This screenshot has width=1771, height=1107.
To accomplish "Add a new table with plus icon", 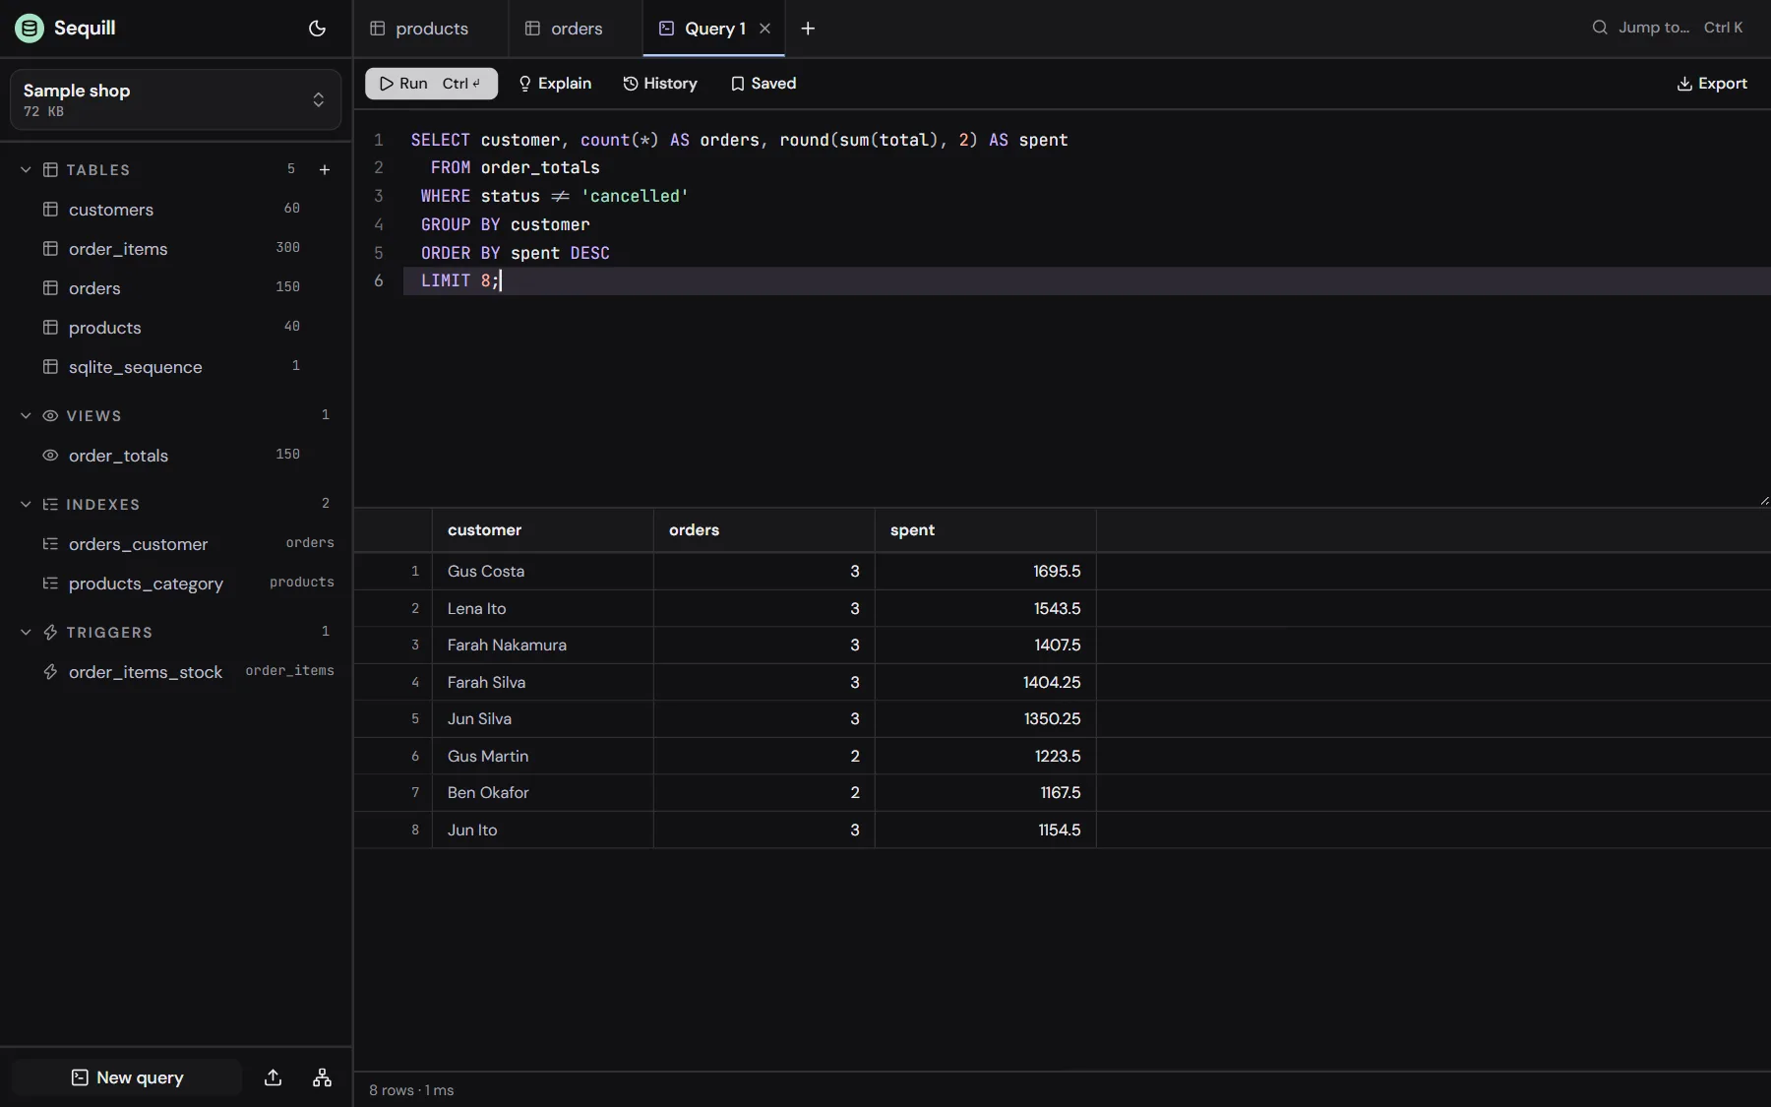I will tap(325, 170).
